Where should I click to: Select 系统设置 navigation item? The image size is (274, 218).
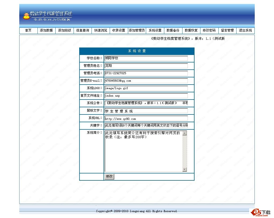(155, 30)
